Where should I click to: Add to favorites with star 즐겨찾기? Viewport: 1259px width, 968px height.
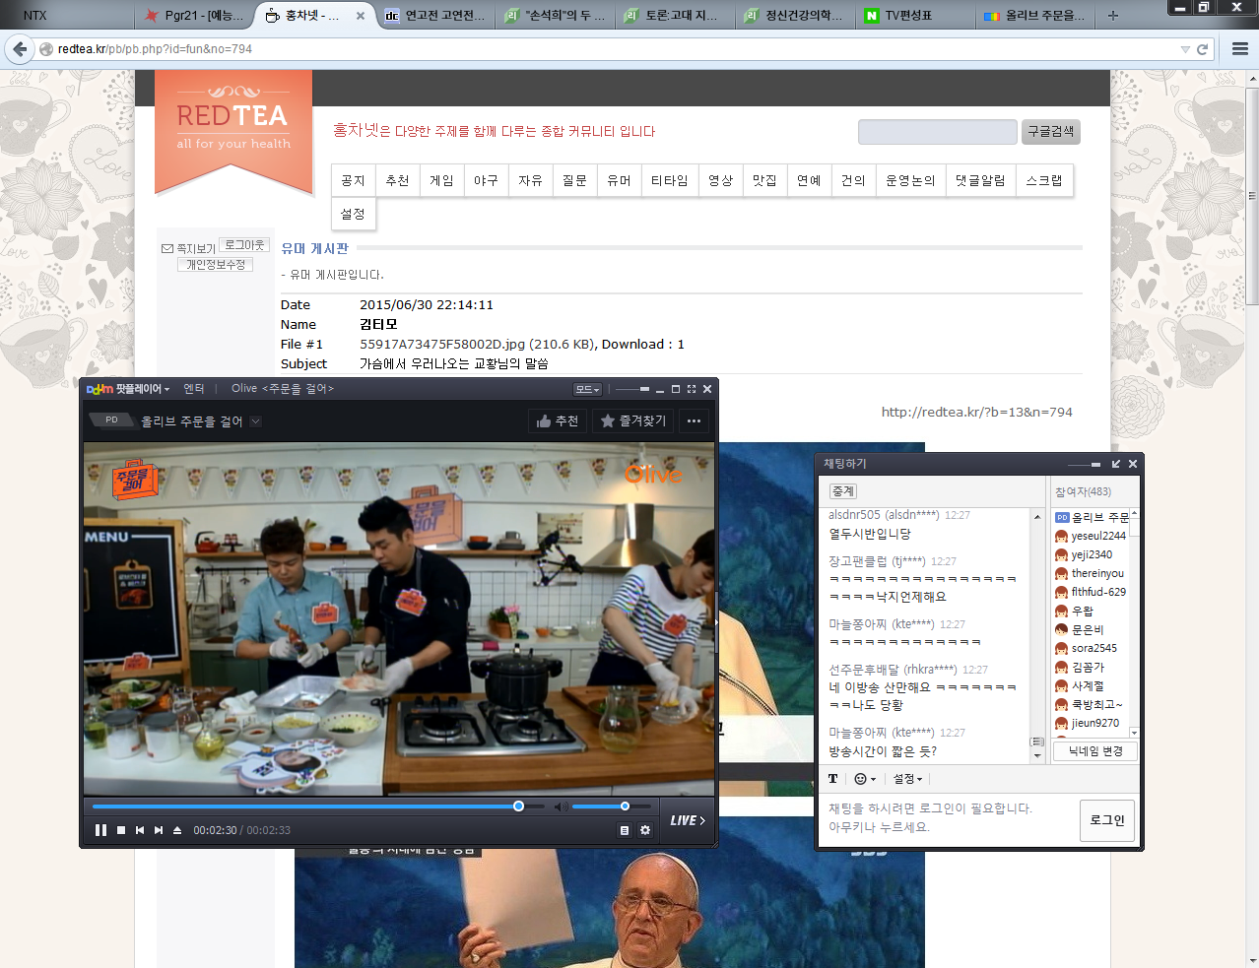(x=633, y=420)
